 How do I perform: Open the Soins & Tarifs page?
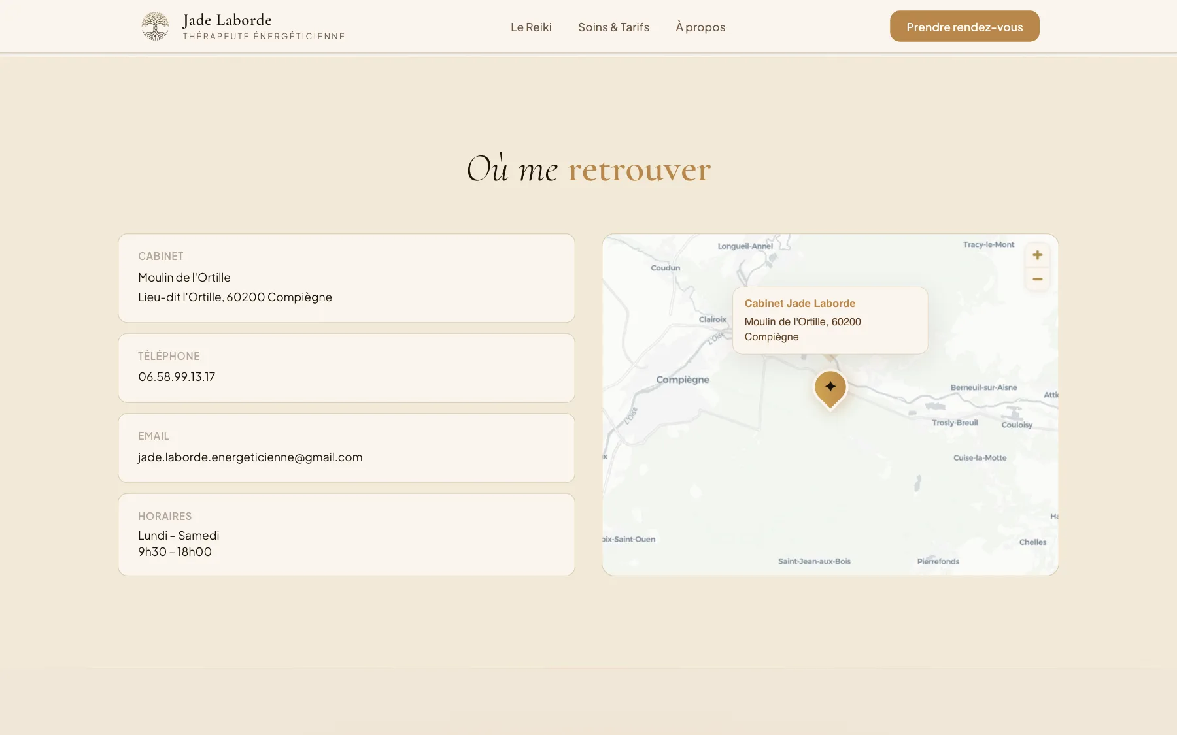613,27
